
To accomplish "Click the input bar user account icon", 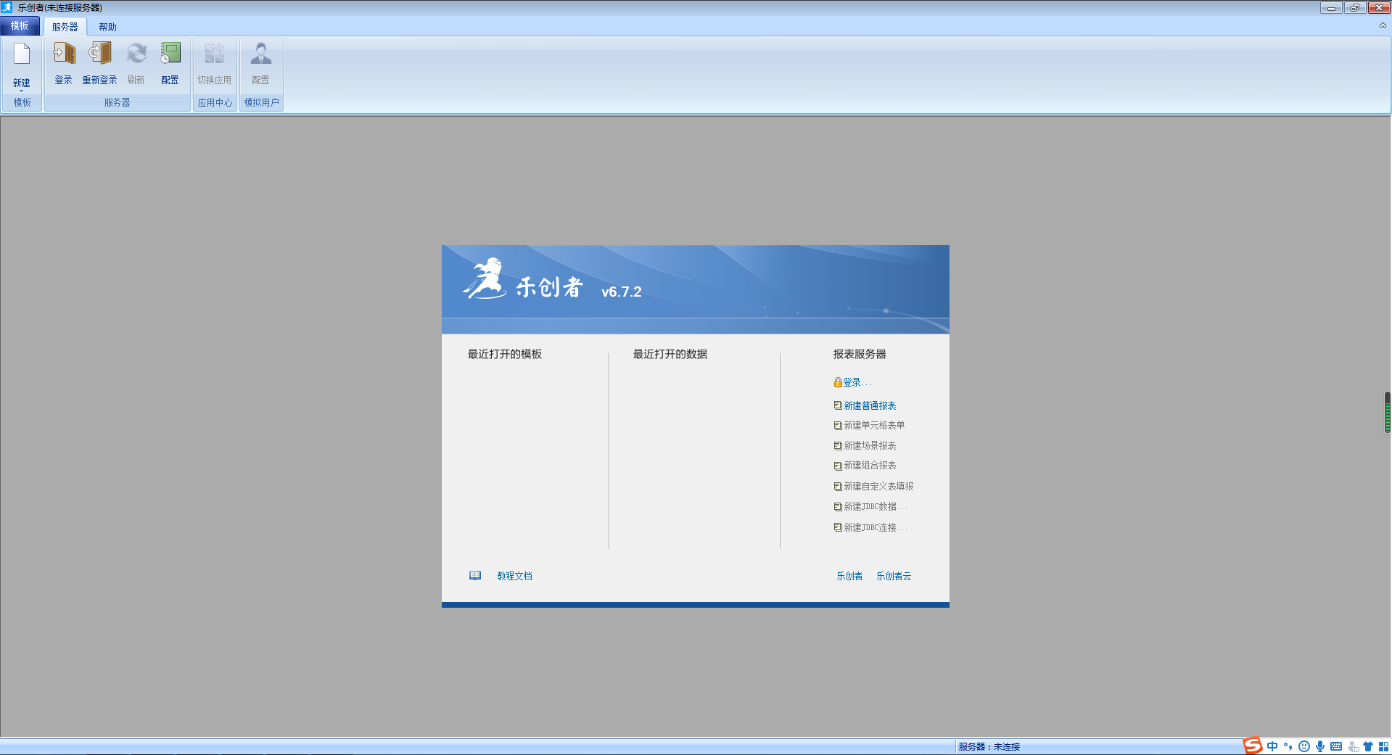I will (x=1353, y=746).
